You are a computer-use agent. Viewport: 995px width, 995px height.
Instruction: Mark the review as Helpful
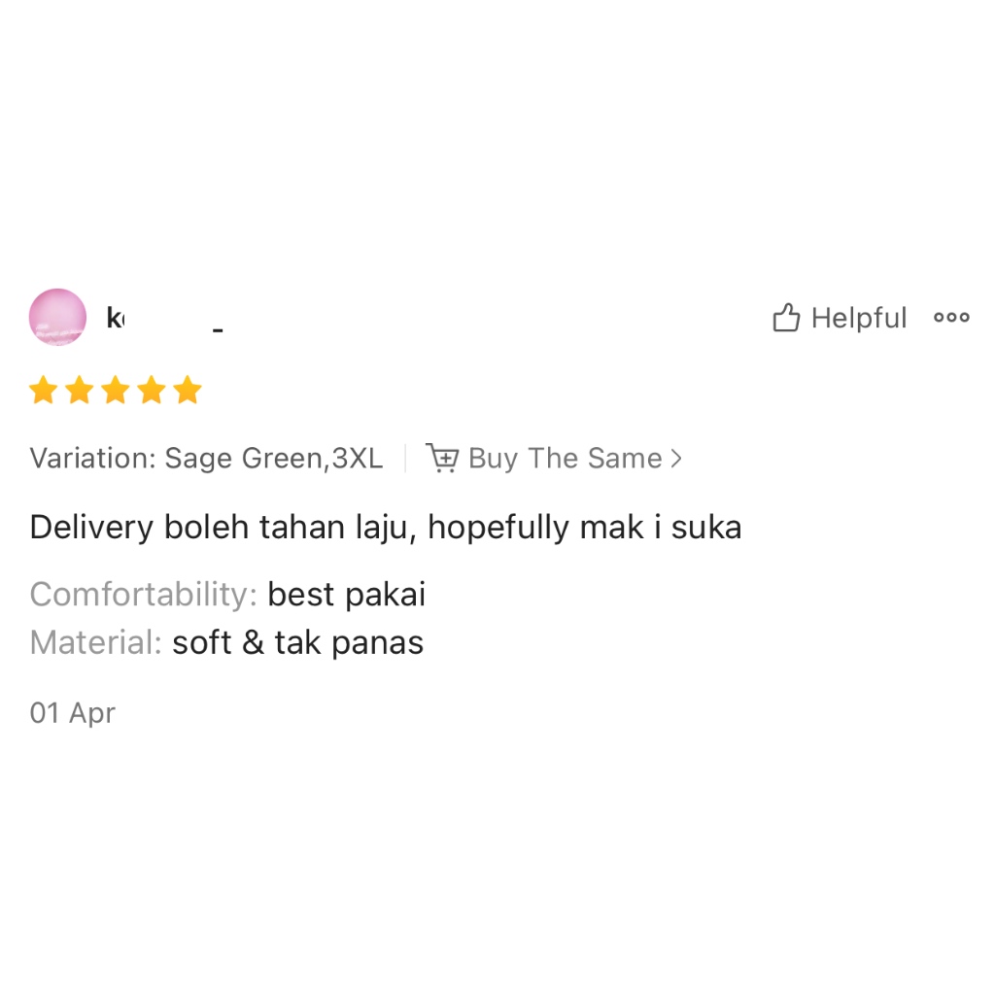click(840, 318)
